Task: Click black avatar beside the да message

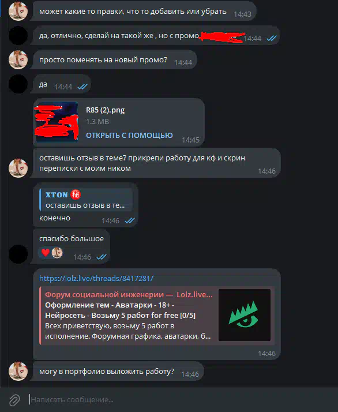Action: click(x=18, y=84)
